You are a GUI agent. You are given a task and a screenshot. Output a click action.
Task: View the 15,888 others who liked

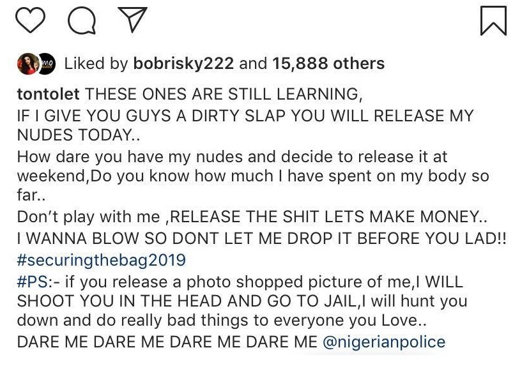click(x=328, y=64)
